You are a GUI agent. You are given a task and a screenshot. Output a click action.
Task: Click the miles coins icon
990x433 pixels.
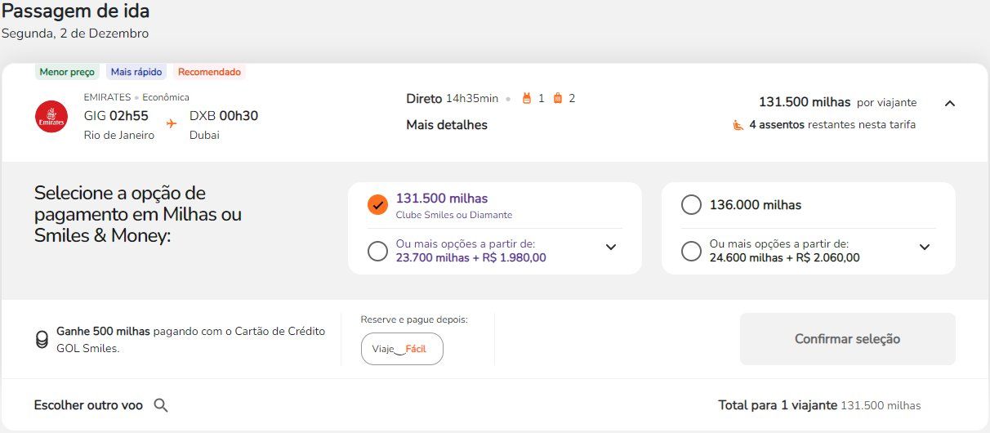point(42,340)
